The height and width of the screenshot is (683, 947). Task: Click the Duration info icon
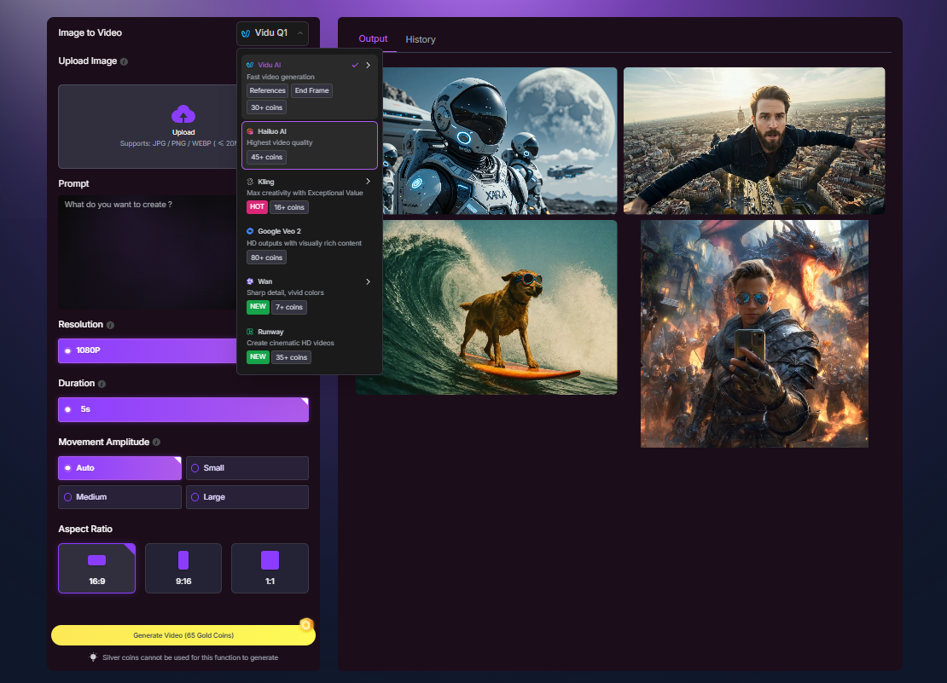point(102,384)
